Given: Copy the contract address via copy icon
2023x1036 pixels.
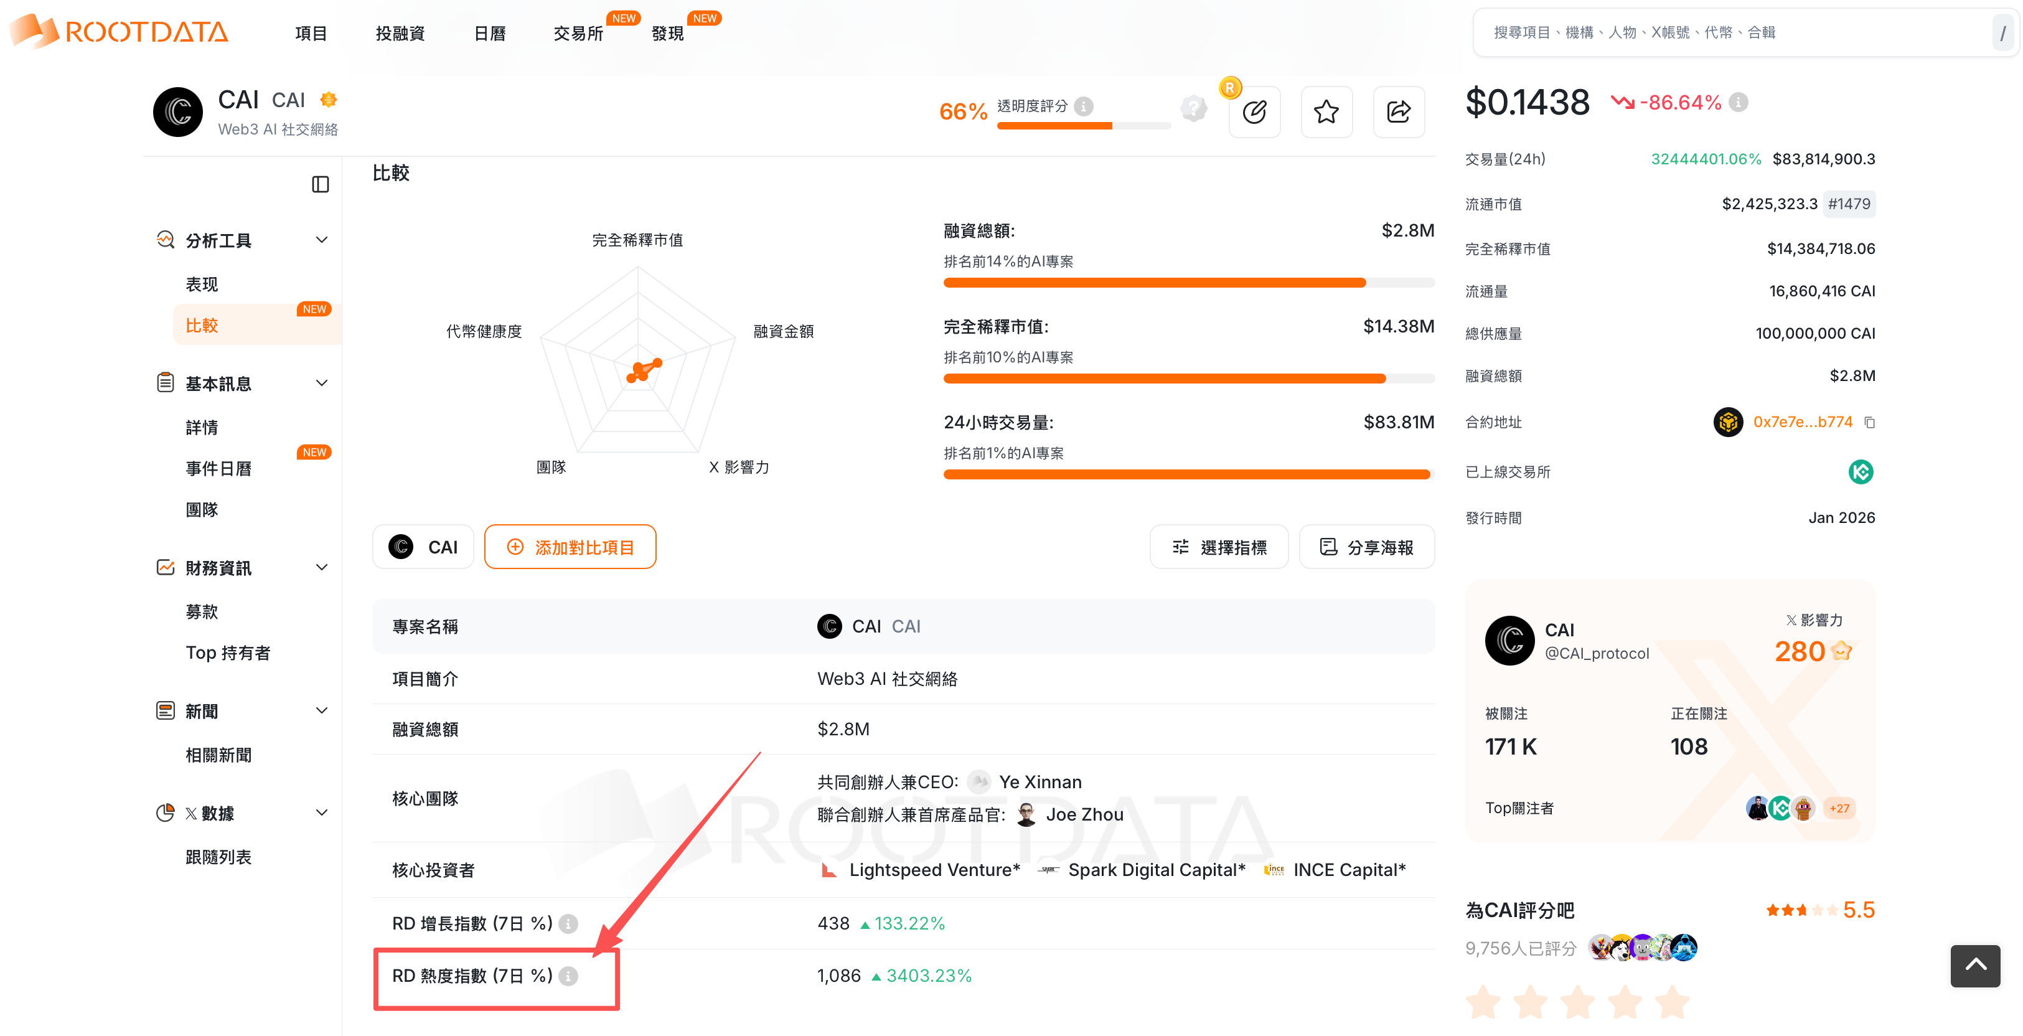Looking at the screenshot, I should 1870,423.
